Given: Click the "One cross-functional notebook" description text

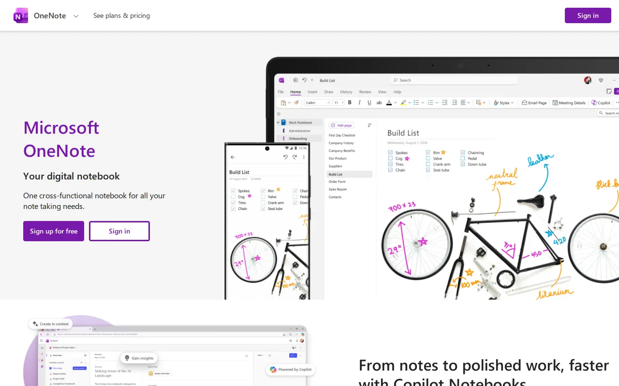Looking at the screenshot, I should pos(94,201).
